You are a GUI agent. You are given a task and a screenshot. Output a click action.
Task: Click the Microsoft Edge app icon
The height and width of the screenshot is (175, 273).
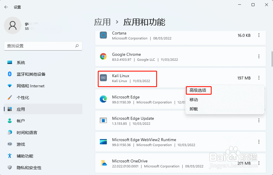tap(103, 99)
